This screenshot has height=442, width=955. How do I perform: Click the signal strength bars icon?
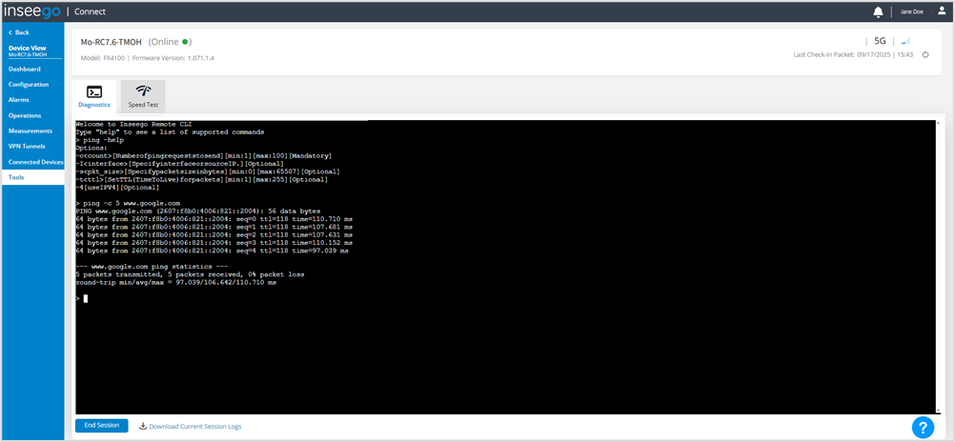click(x=905, y=41)
